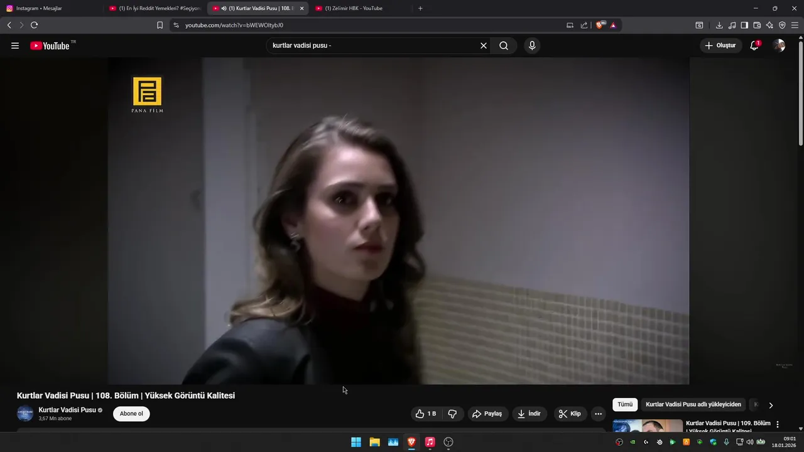
Task: Open the YouTube hamburger guide menu
Action: pyautogui.click(x=15, y=46)
